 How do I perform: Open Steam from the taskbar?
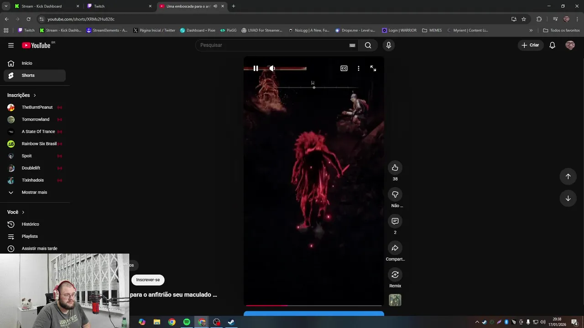231,322
